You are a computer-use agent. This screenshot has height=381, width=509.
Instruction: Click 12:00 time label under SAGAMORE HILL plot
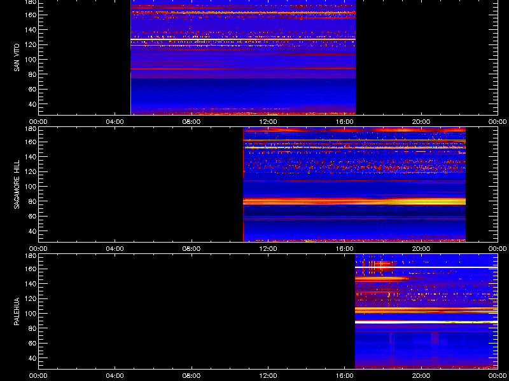(x=268, y=249)
